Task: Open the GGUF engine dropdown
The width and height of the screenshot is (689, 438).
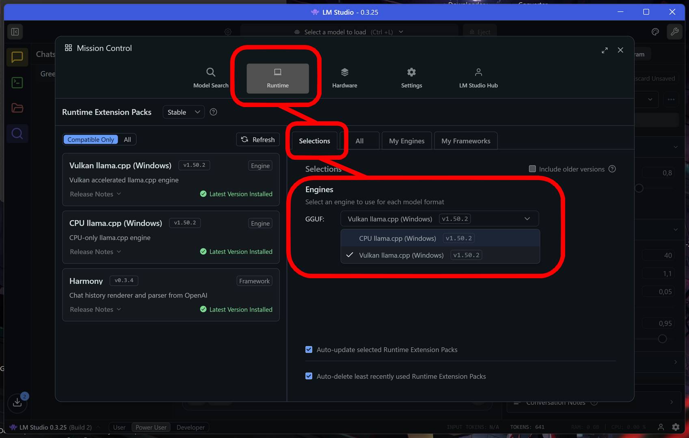Action: pyautogui.click(x=439, y=219)
